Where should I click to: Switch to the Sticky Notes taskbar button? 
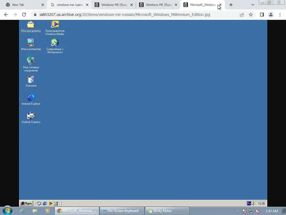click(167, 211)
